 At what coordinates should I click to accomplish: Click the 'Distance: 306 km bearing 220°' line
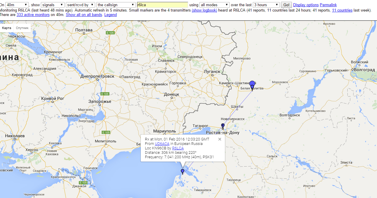[x=171, y=153]
